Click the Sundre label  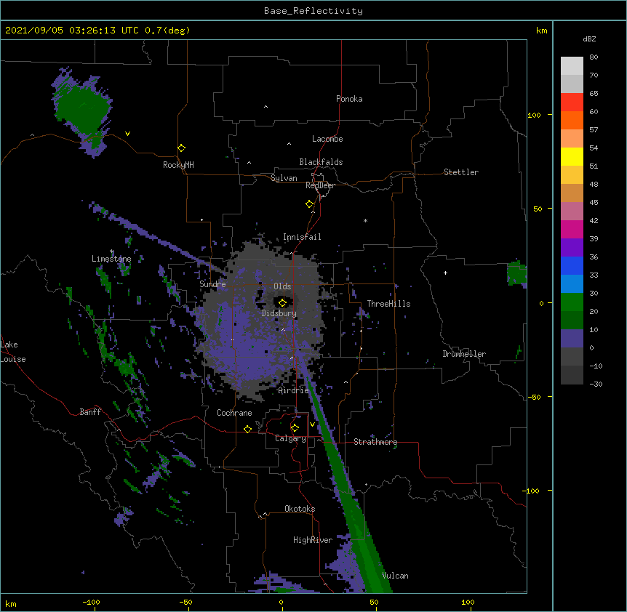[x=212, y=284]
